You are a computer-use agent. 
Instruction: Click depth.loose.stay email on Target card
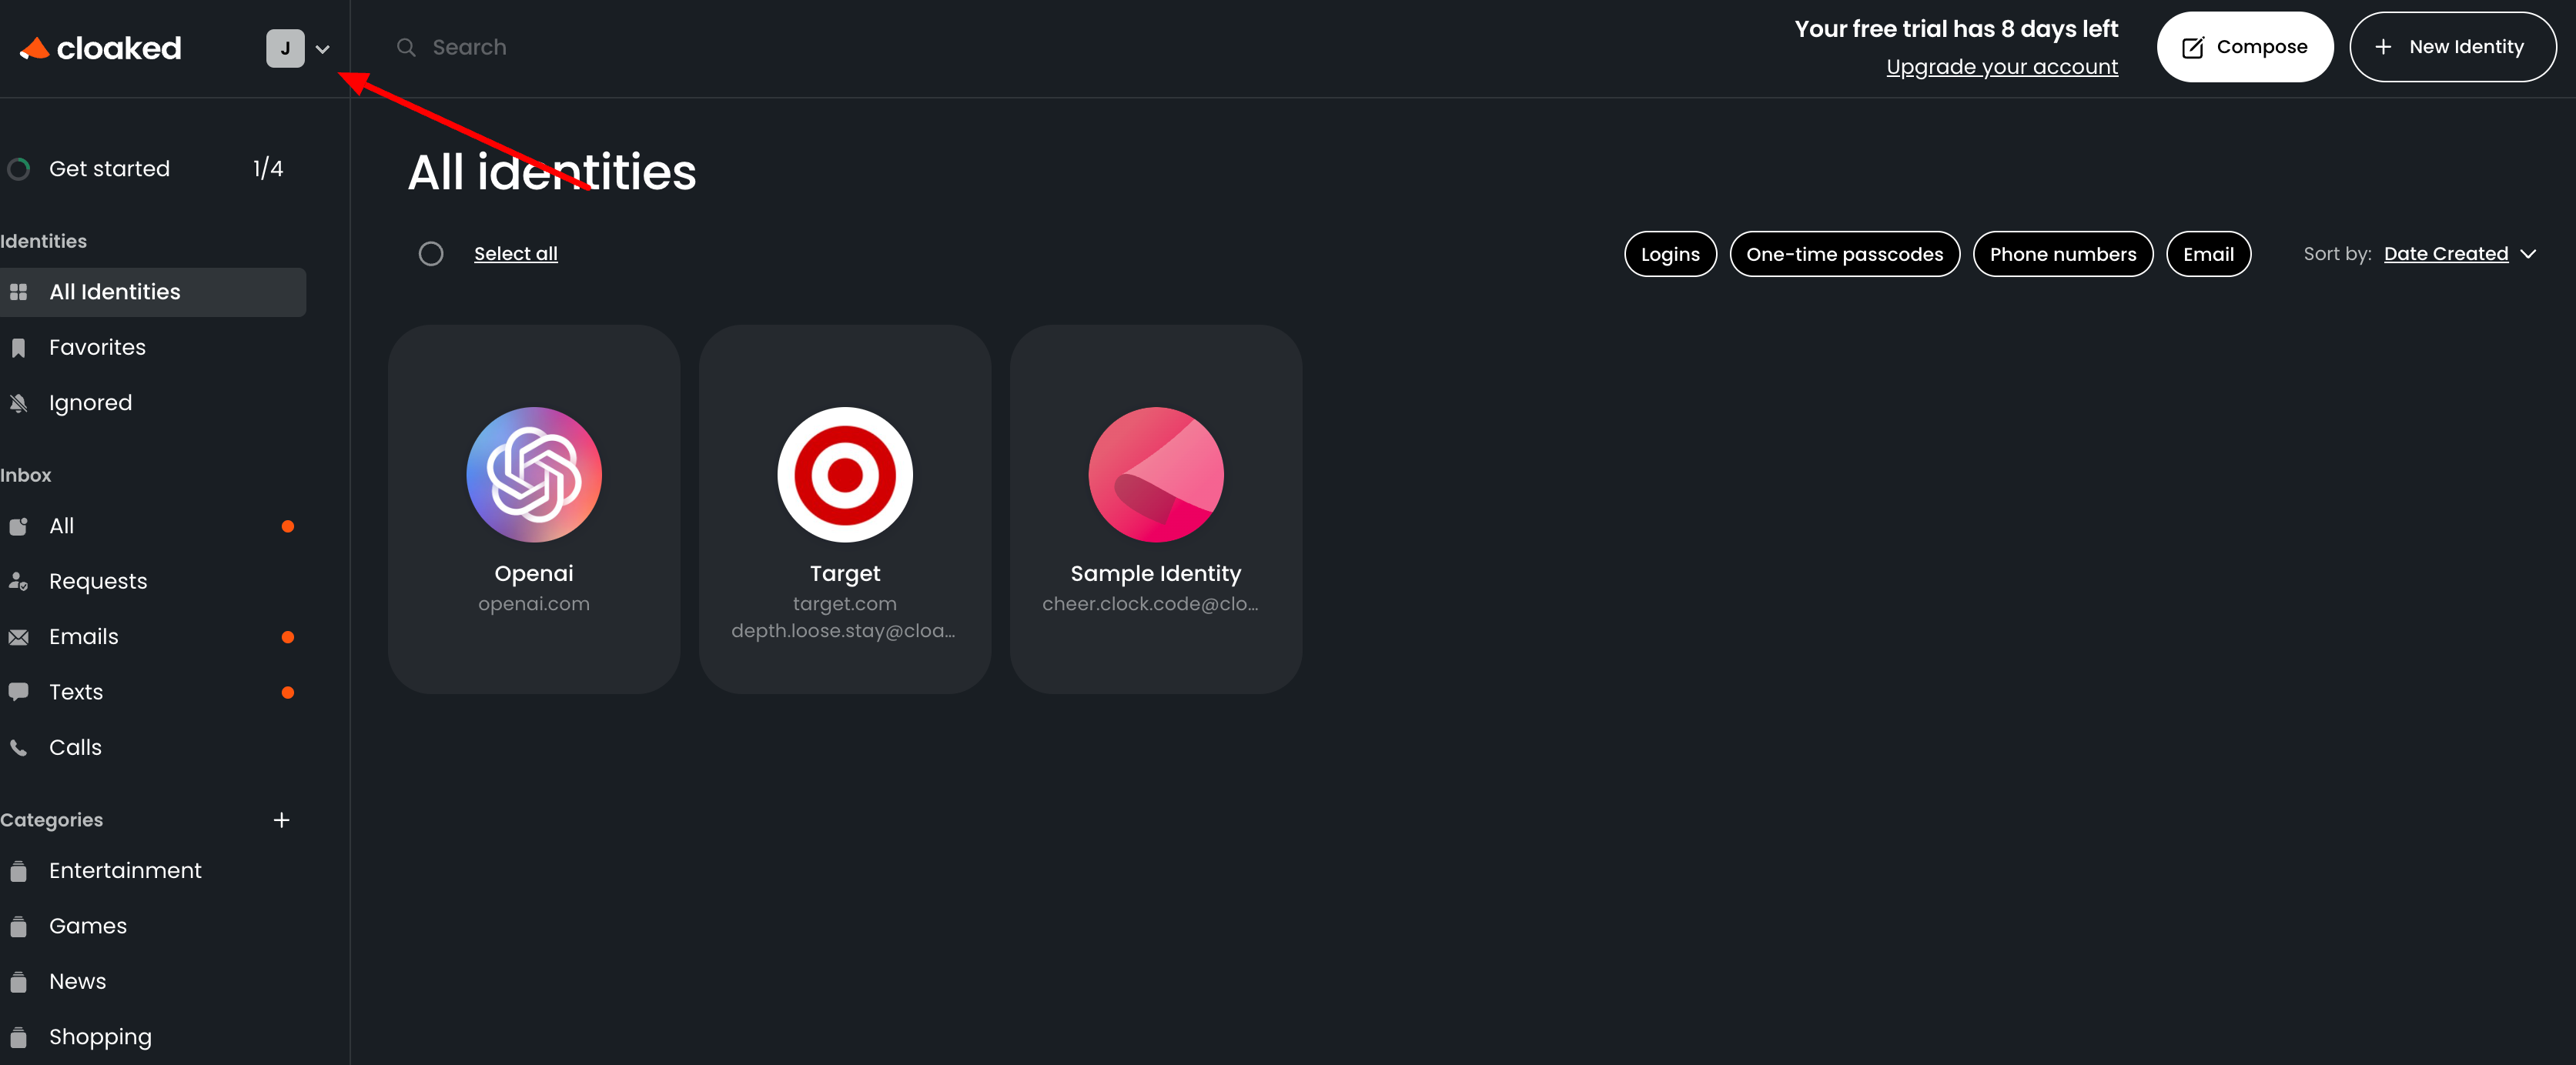[x=844, y=632]
